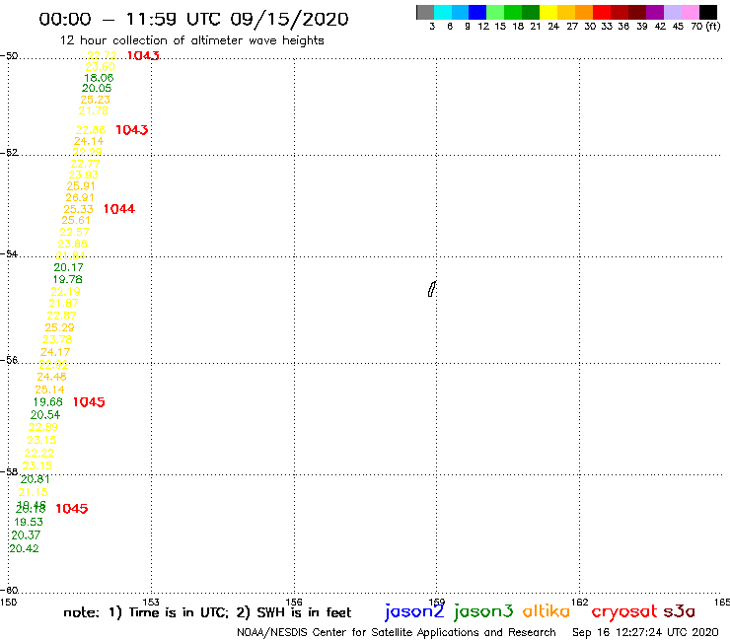The height and width of the screenshot is (641, 730).
Task: Click the wave height value 25.33
Action: (78, 209)
